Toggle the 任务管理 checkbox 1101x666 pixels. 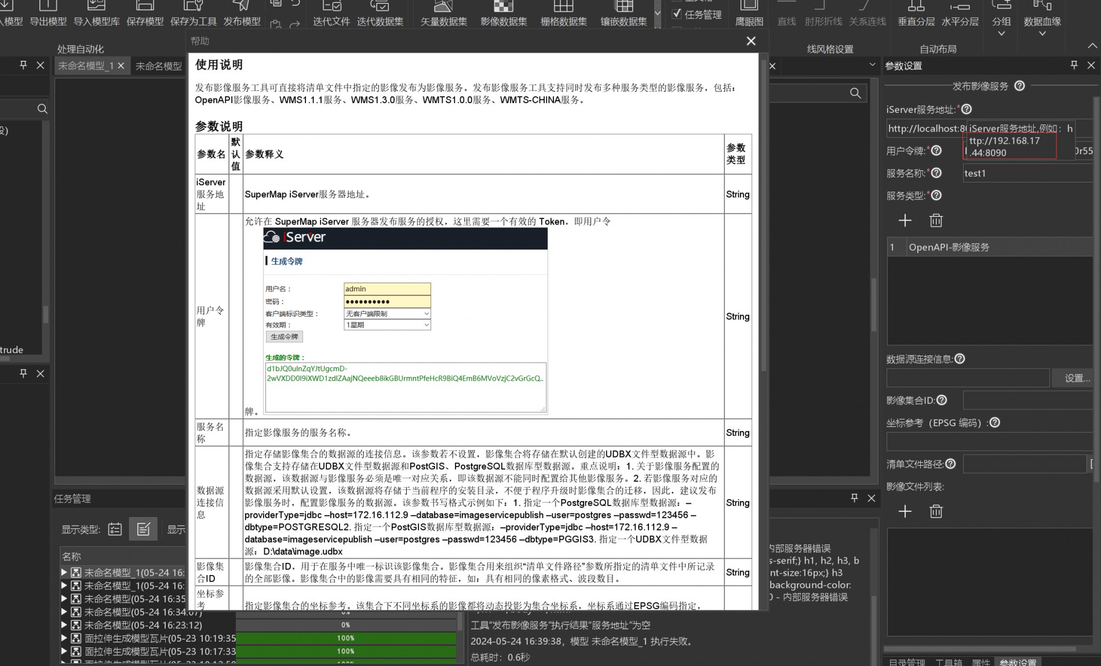pyautogui.click(x=676, y=14)
